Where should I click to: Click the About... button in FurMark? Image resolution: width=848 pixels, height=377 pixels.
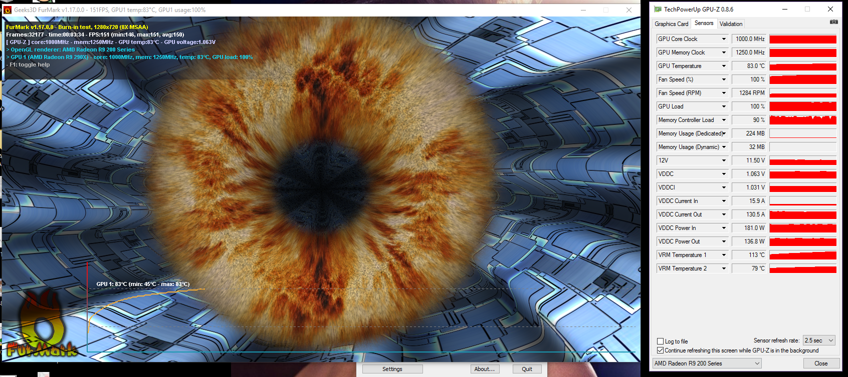coord(484,369)
